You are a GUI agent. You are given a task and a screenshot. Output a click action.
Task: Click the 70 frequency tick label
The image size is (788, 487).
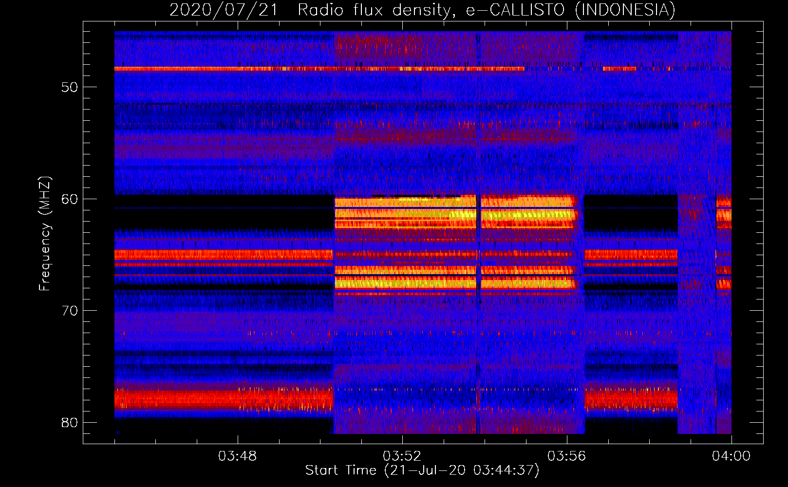[70, 311]
